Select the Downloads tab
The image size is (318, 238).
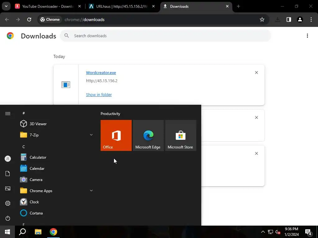(196, 7)
